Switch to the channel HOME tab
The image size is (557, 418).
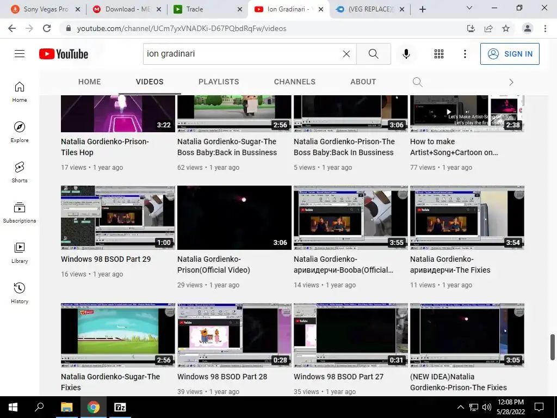click(90, 82)
